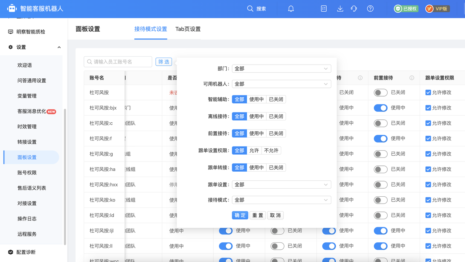Viewport: 465px width, 262px height.
Task: Open the notifications bell
Action: 291,9
